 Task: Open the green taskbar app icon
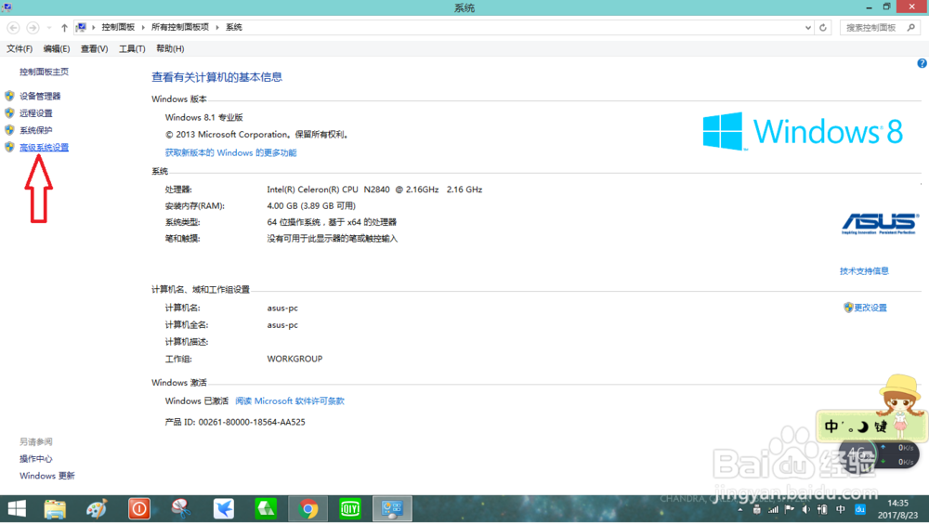[x=266, y=509]
